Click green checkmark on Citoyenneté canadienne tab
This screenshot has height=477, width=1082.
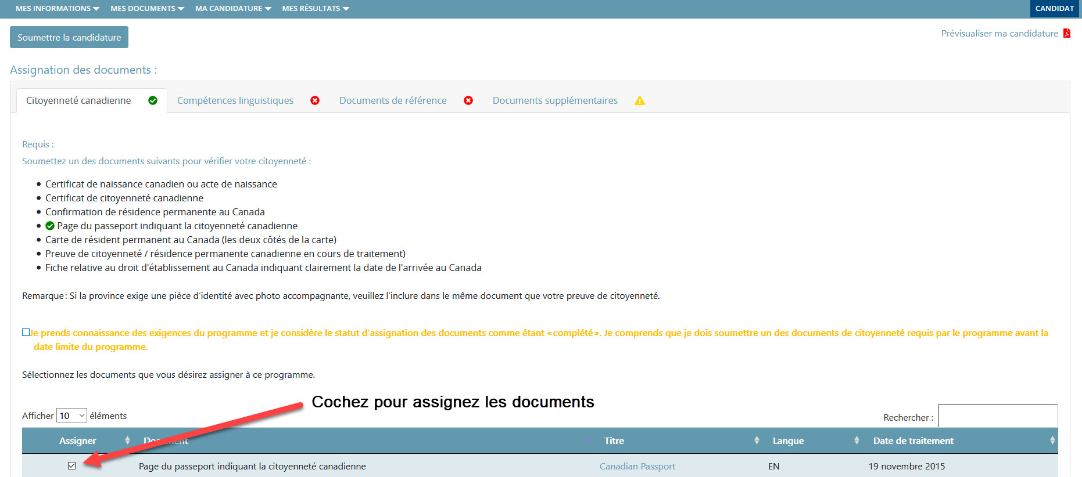pyautogui.click(x=153, y=100)
